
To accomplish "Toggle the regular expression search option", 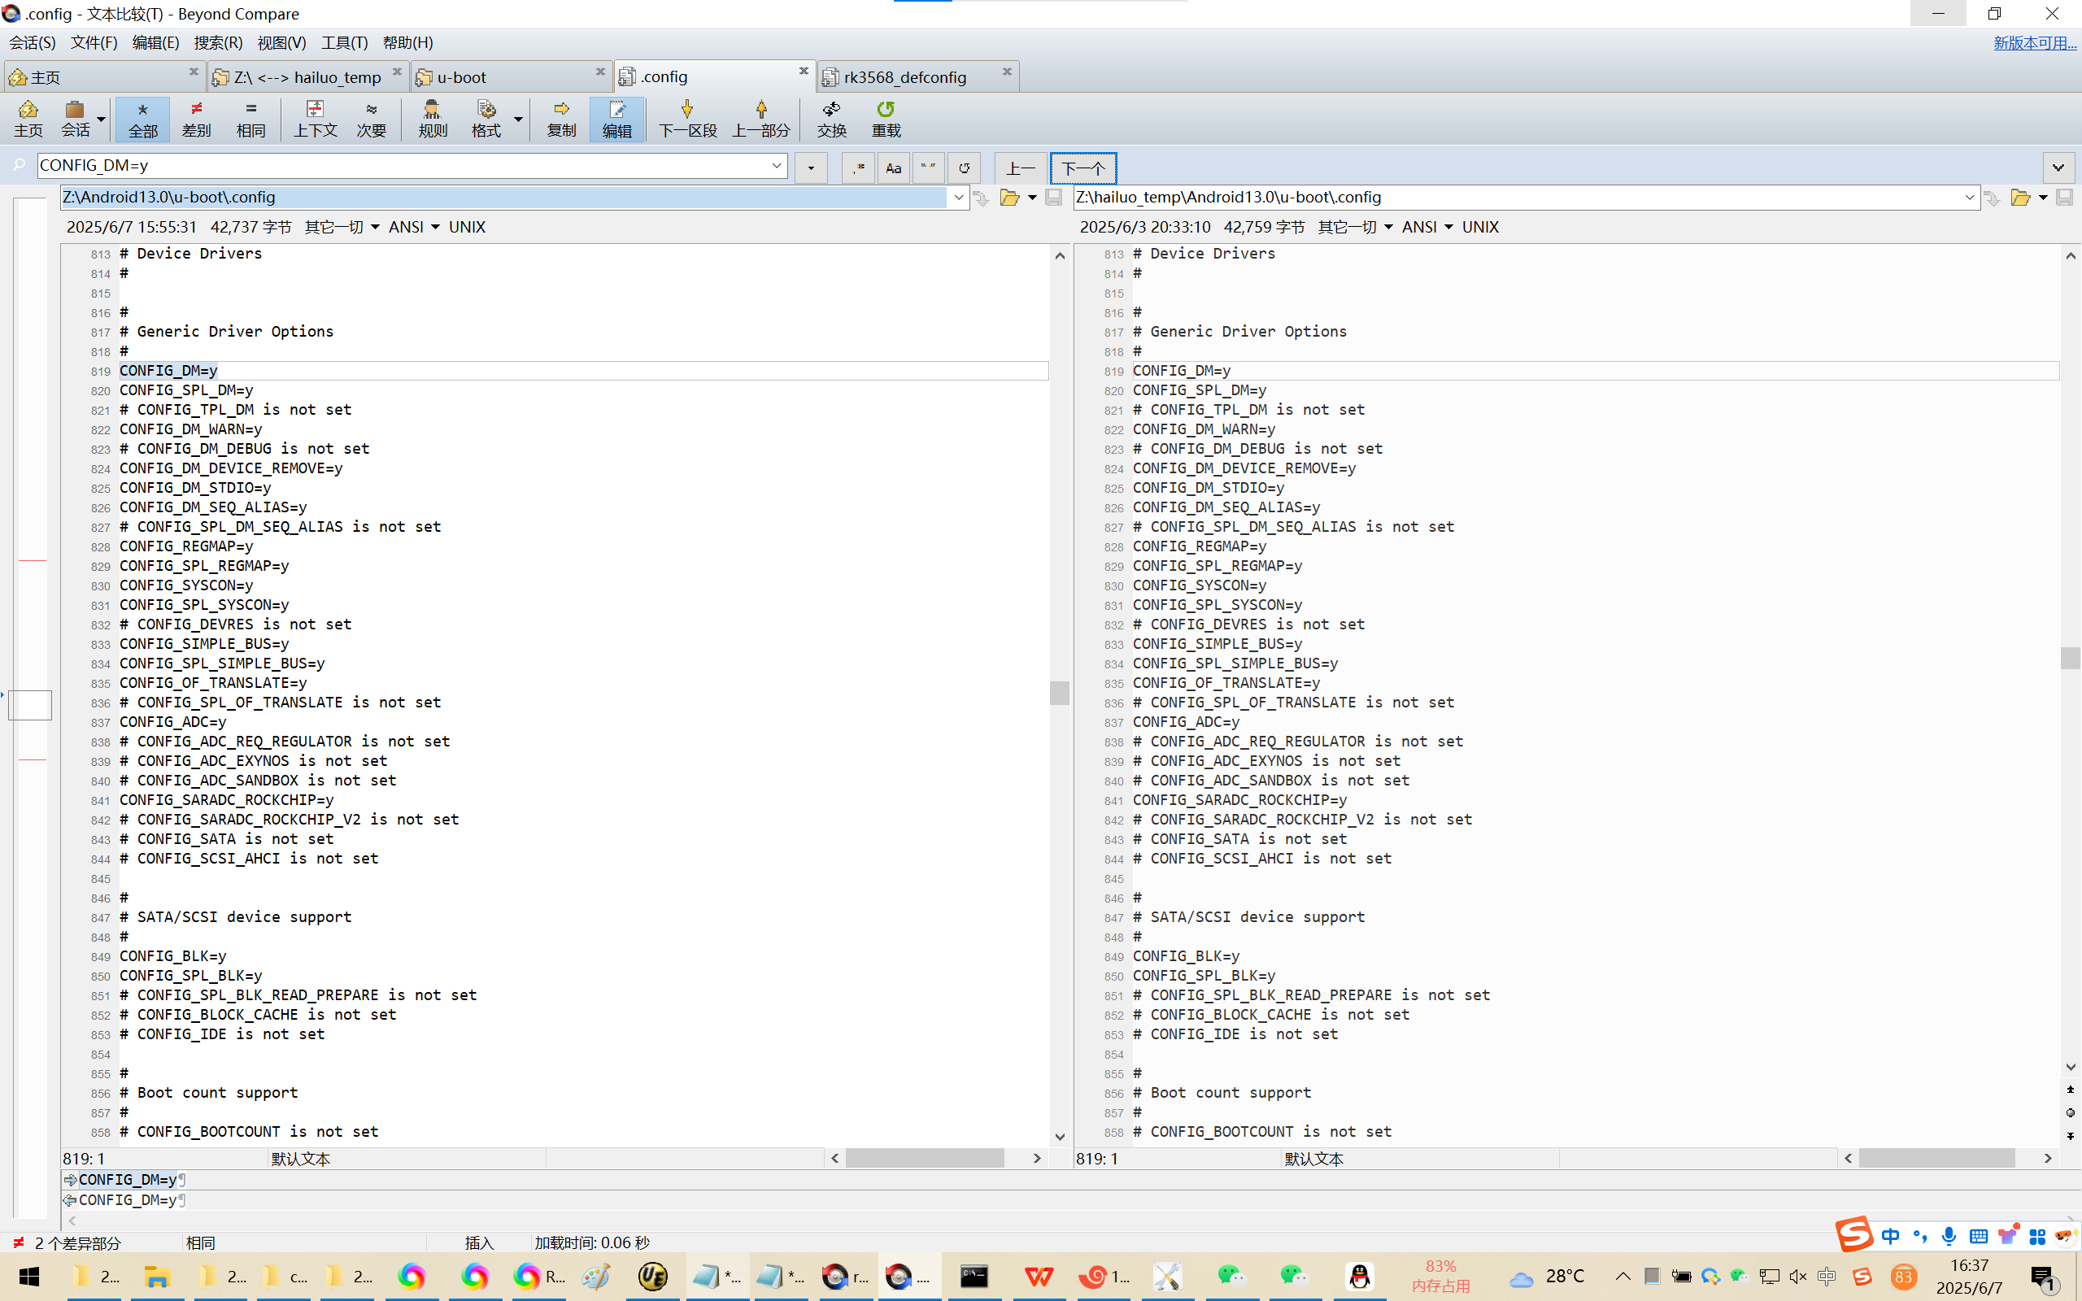I will pos(858,168).
